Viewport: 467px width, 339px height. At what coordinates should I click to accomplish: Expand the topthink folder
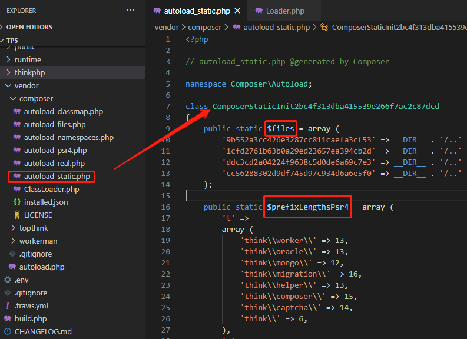(x=34, y=228)
